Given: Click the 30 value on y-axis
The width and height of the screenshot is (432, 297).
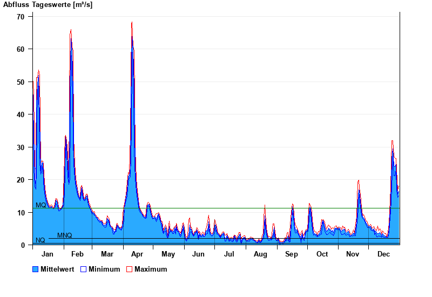Looking at the screenshot, I should tap(21, 147).
